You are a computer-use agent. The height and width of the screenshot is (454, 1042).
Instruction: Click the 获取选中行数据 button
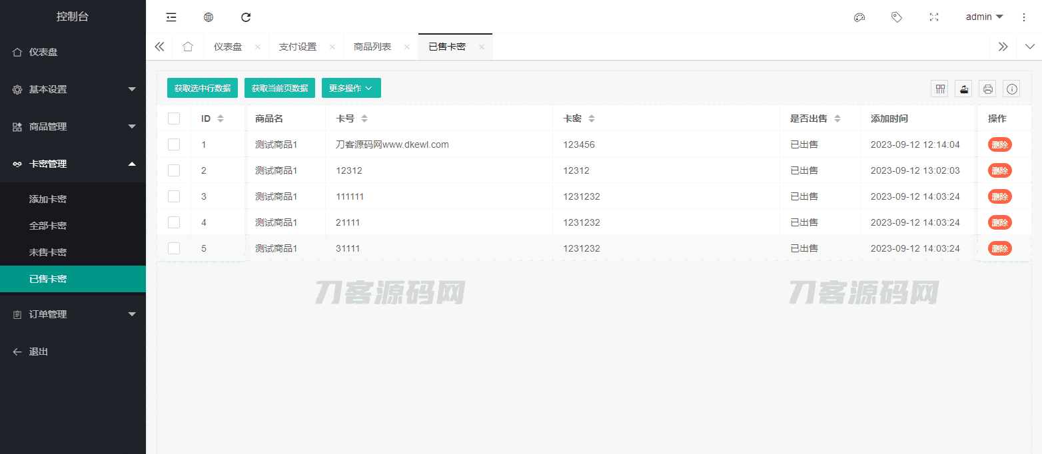[203, 88]
